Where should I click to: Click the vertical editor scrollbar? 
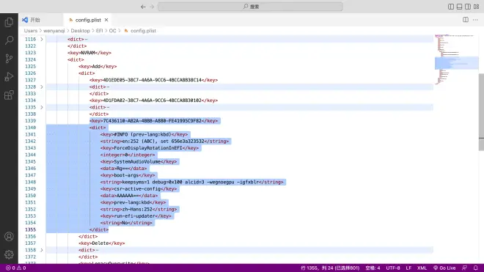[481, 112]
